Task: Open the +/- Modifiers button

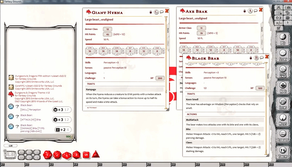Action: (279, 23)
